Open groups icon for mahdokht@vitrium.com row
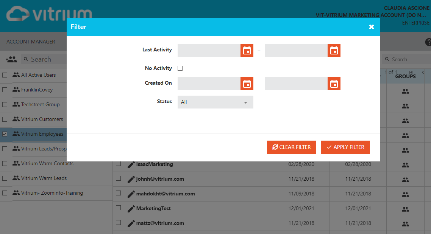Viewport: 431px width, 234px height. coord(406,195)
